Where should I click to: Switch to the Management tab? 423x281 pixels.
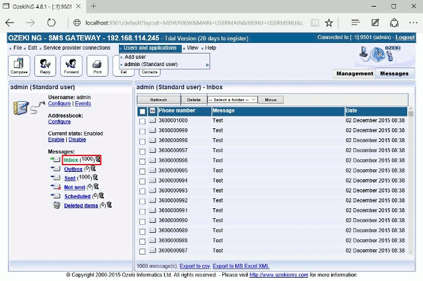pyautogui.click(x=354, y=73)
